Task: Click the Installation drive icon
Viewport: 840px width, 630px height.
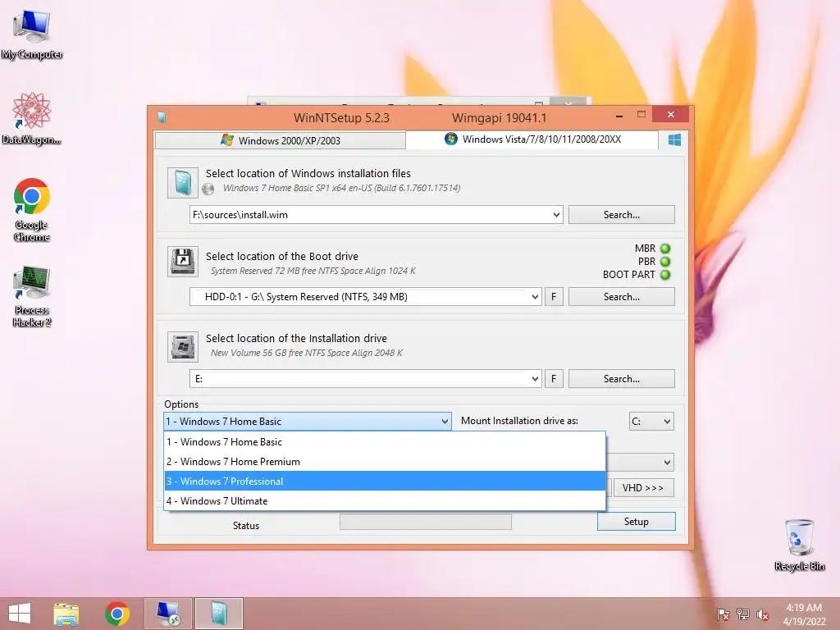Action: (182, 347)
